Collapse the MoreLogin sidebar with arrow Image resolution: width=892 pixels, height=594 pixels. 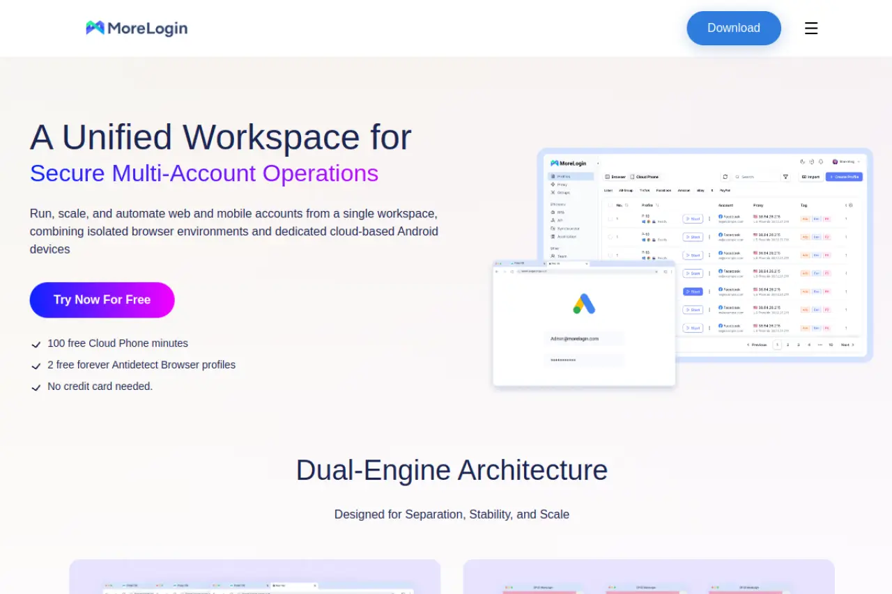tap(598, 163)
